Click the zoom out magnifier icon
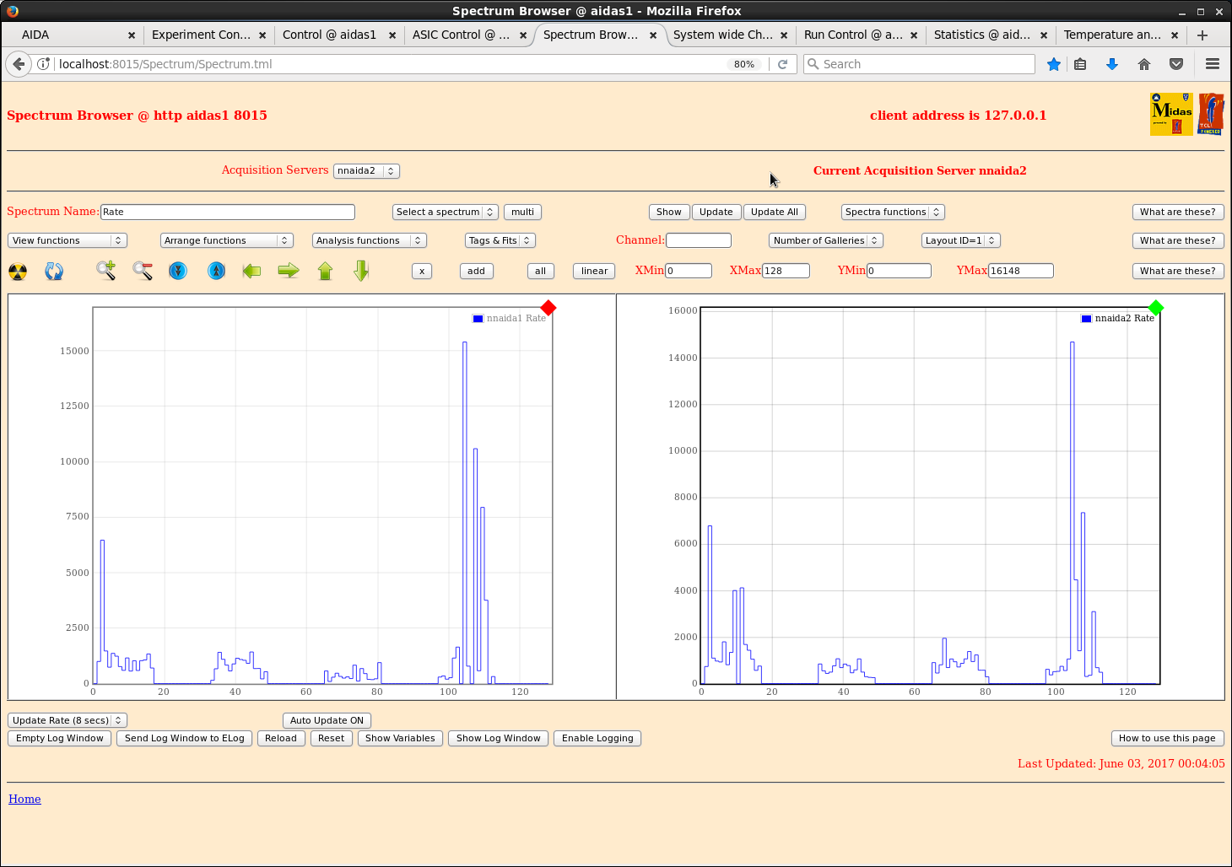Viewport: 1232px width, 867px height. point(143,271)
